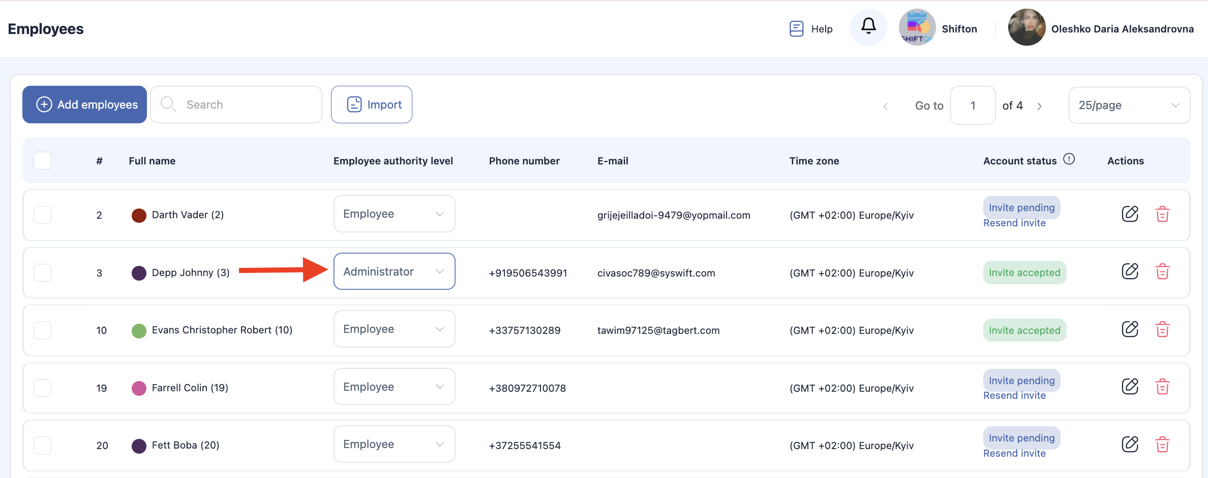Change Farrell Colin's authority level dropdown
This screenshot has height=478, width=1208.
[394, 387]
